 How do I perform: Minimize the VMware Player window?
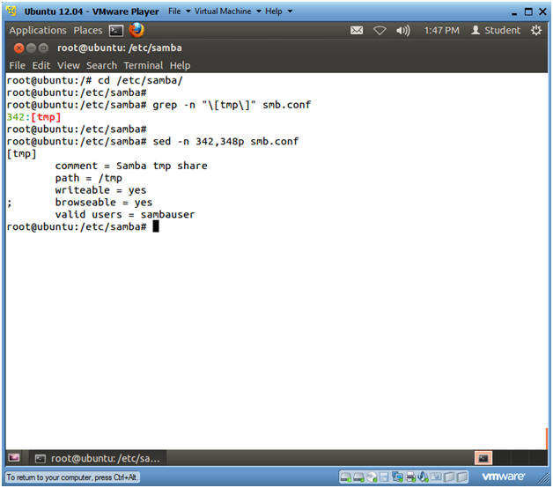pyautogui.click(x=514, y=12)
